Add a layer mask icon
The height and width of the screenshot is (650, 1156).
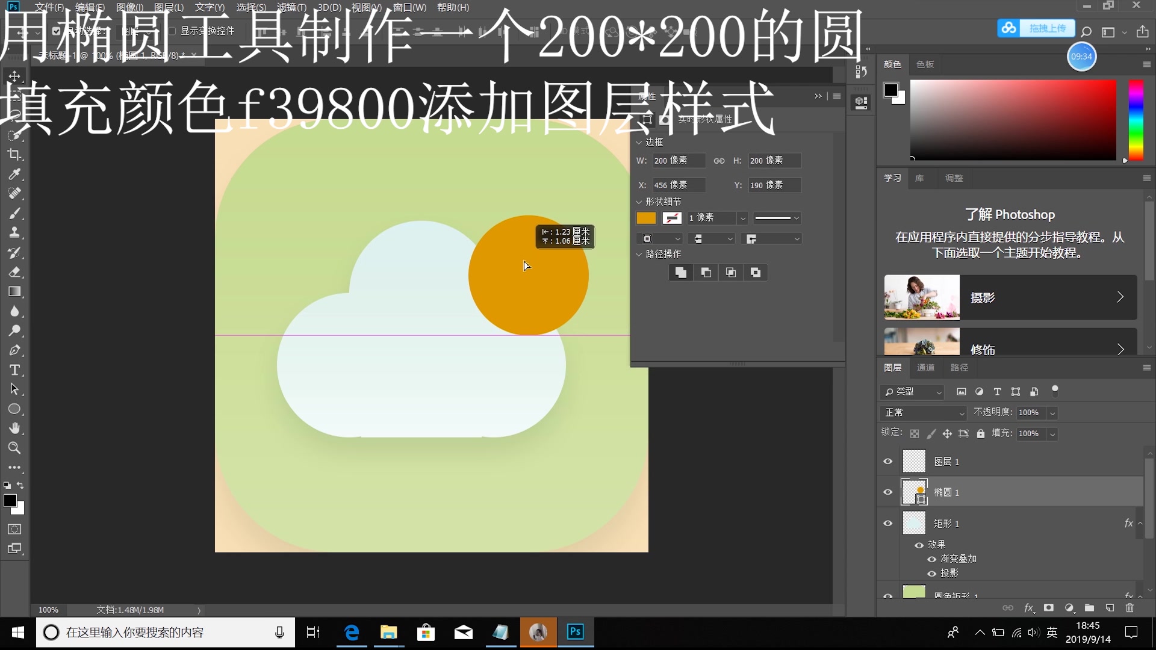pyautogui.click(x=1049, y=608)
